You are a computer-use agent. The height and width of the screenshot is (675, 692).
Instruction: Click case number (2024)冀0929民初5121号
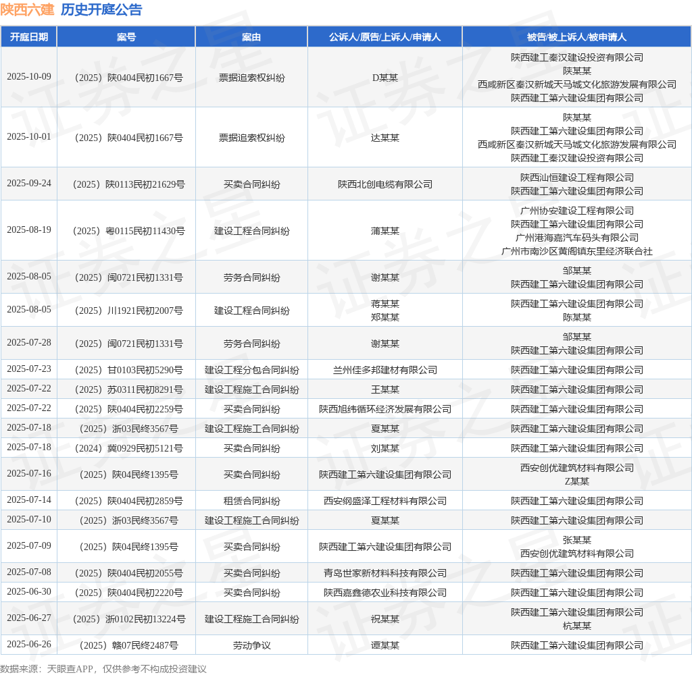coord(128,448)
